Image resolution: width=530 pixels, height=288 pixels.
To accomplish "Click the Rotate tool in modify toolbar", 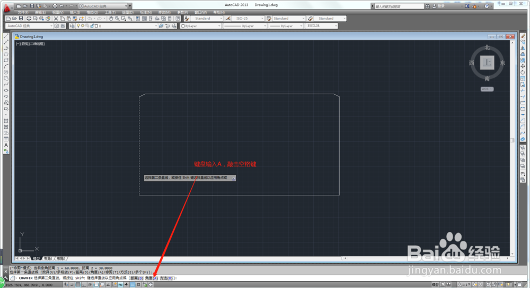I will pos(523,72).
